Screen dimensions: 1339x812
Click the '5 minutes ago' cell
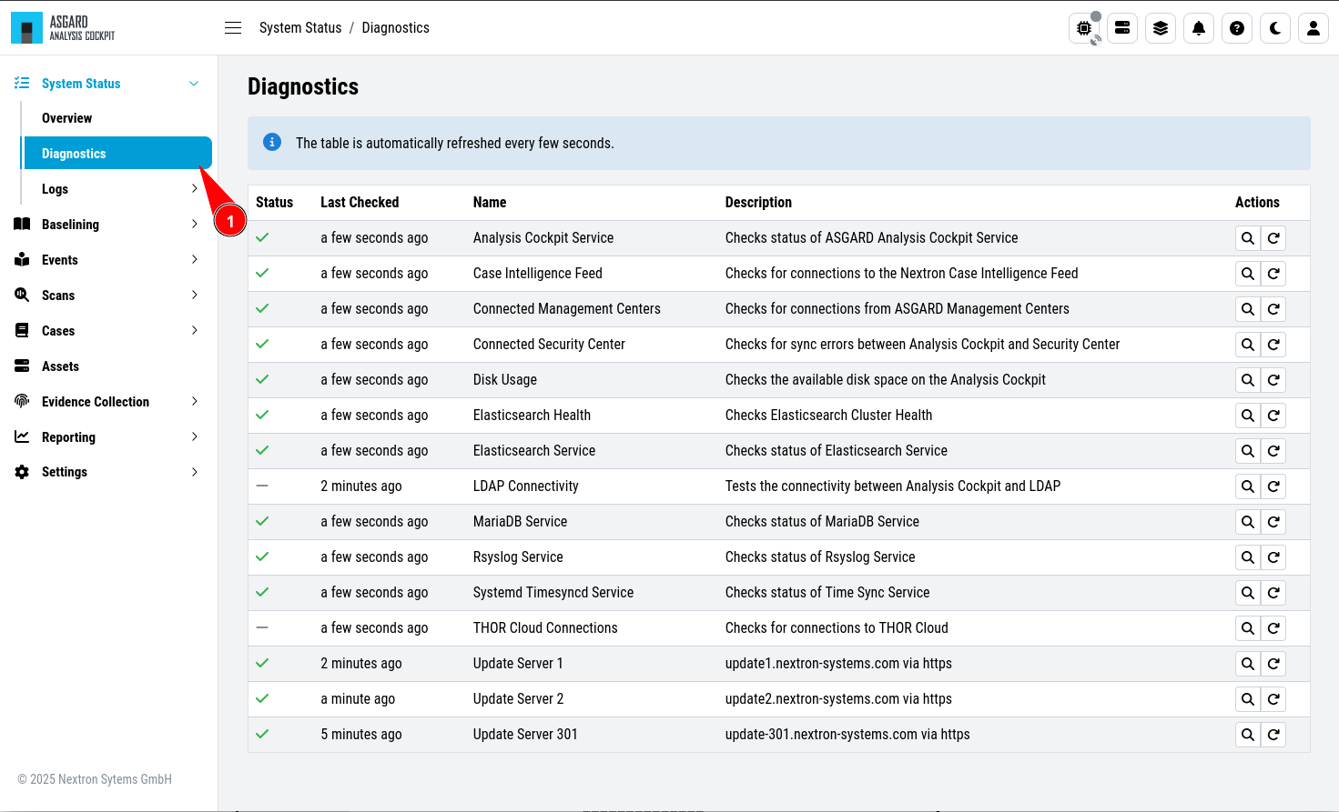tap(361, 735)
